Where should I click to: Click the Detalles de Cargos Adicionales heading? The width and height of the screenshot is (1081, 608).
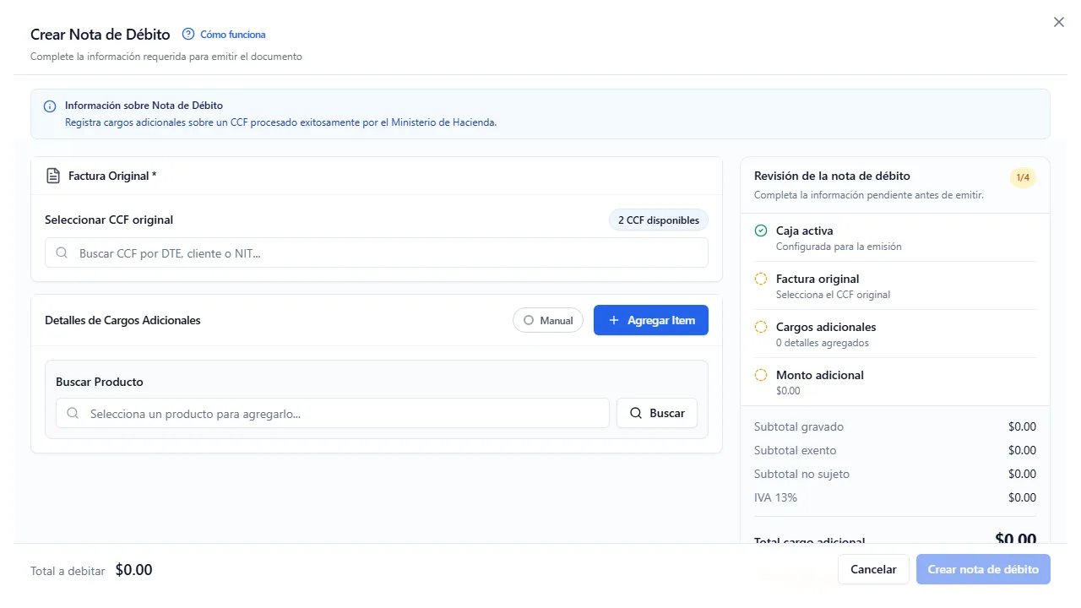[122, 320]
